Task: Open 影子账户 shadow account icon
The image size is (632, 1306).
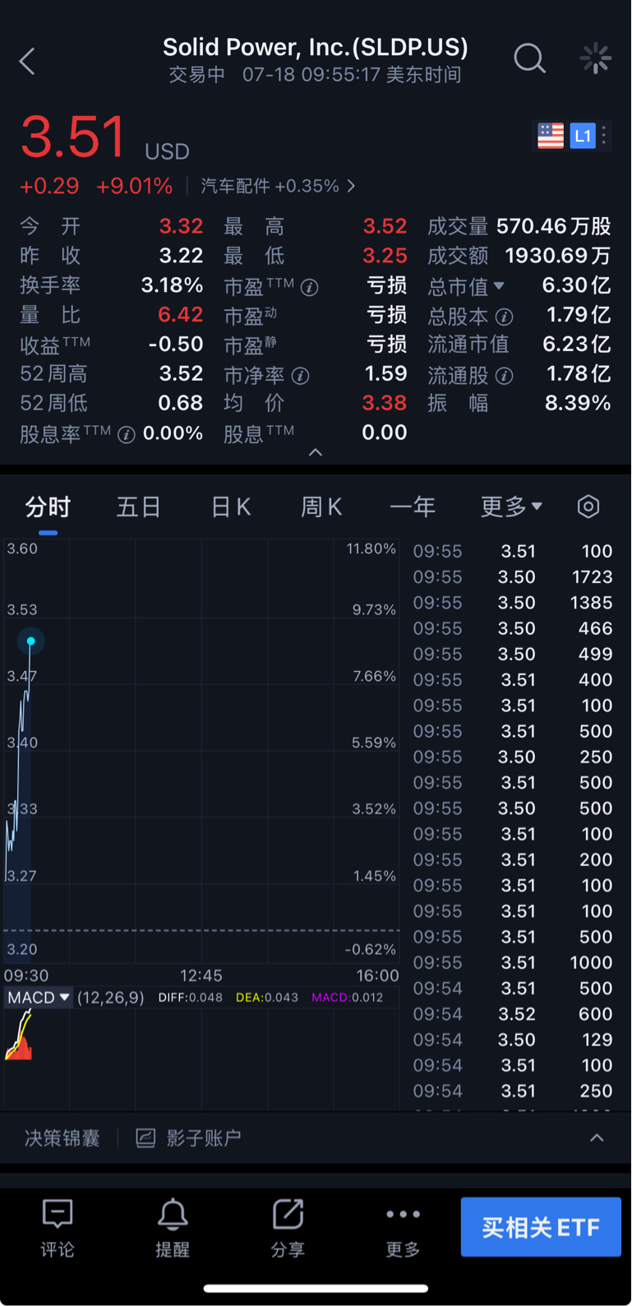Action: [145, 1138]
